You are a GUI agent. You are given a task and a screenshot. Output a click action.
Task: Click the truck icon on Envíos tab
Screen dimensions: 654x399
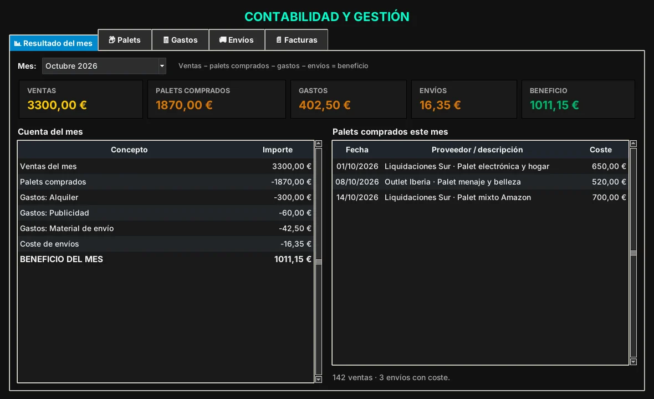pos(223,39)
